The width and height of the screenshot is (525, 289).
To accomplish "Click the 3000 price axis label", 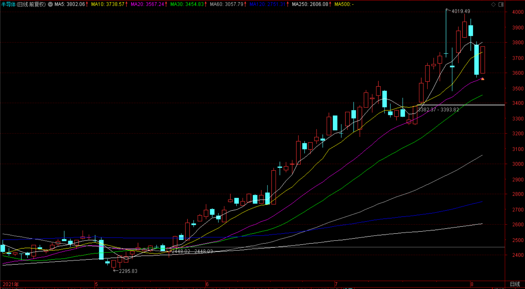I will (x=518, y=164).
